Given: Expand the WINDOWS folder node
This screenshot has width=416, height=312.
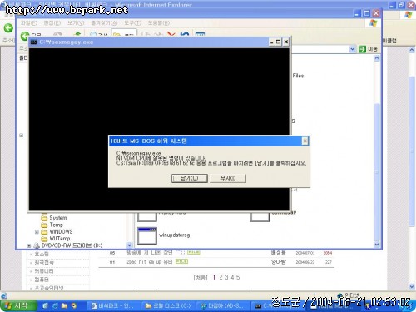Looking at the screenshot, I should pos(37,232).
